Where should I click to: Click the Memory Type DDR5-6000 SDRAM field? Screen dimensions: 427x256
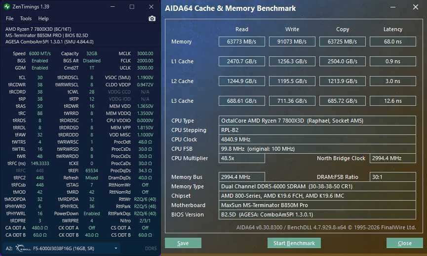tap(317, 186)
